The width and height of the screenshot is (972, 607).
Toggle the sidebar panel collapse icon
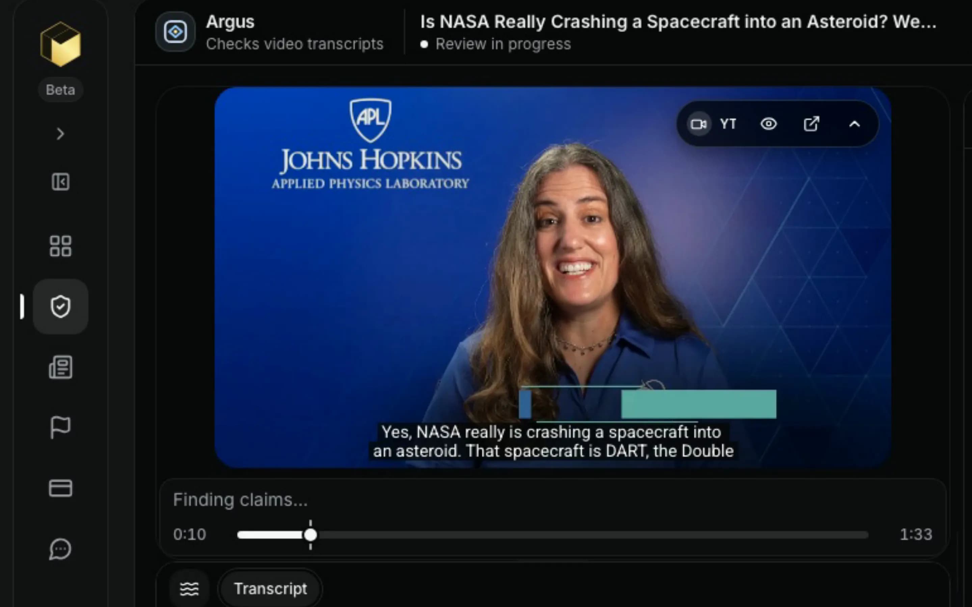[60, 182]
